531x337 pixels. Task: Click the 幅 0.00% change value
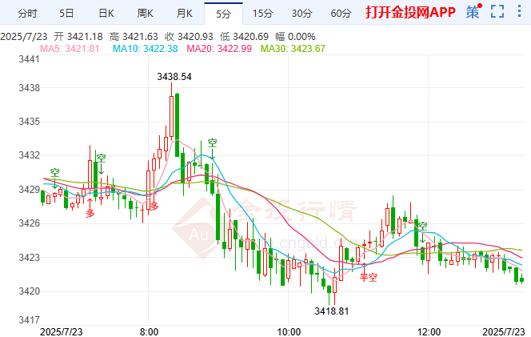[295, 37]
